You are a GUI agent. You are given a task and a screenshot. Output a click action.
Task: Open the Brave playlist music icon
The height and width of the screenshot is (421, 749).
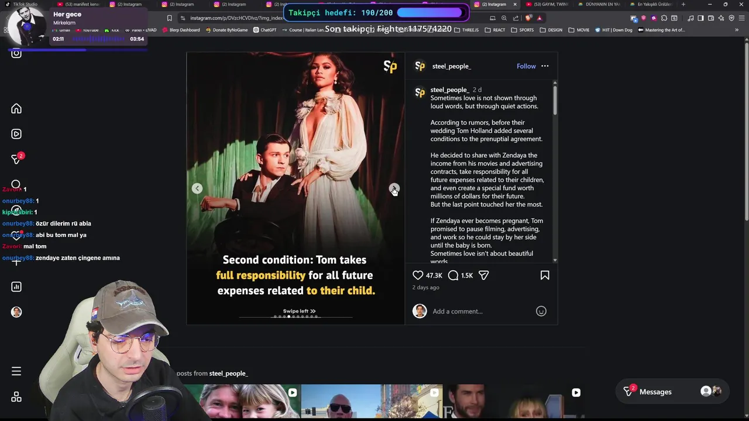690,18
